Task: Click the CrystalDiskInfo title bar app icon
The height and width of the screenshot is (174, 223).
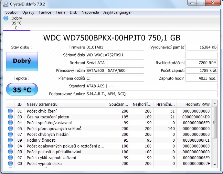Action: [x=6, y=4]
